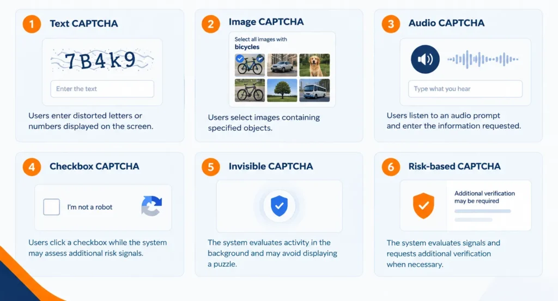Click the distorted text image 7B4k9
Image resolution: width=558 pixels, height=301 pixels.
coord(102,60)
